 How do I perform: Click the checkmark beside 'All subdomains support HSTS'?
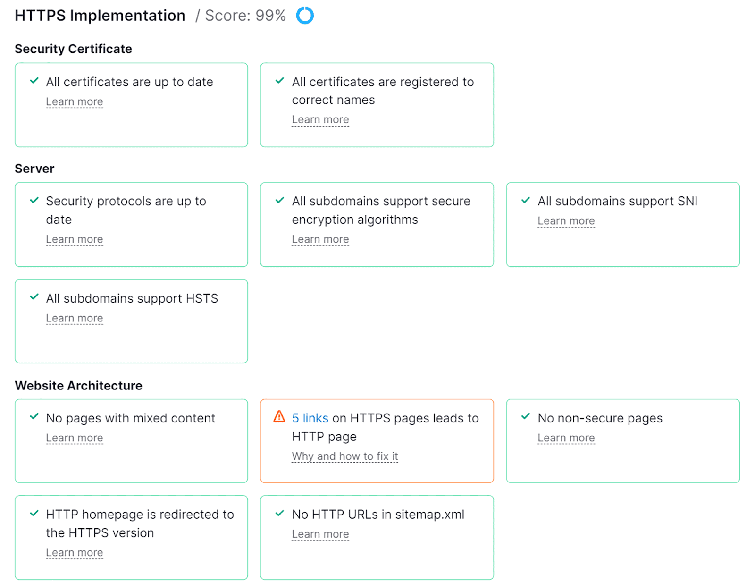tap(34, 297)
